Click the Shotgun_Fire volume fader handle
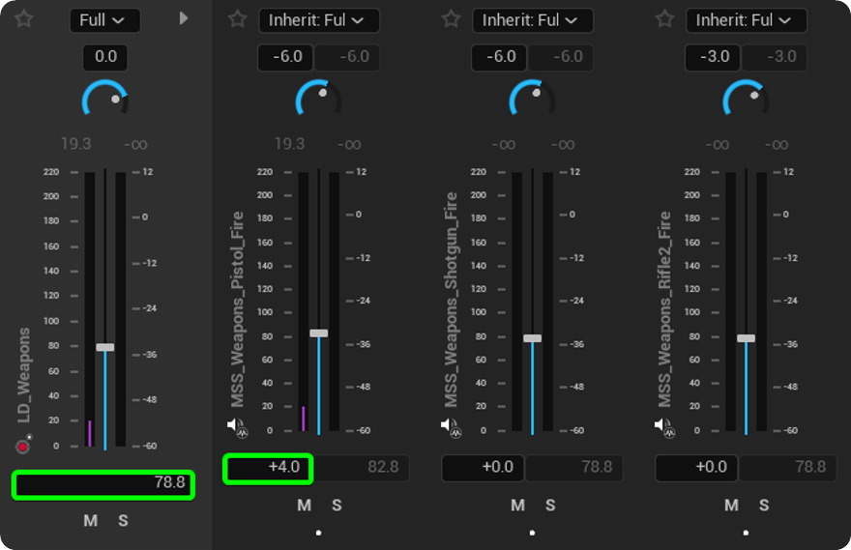This screenshot has width=851, height=550. pos(533,338)
